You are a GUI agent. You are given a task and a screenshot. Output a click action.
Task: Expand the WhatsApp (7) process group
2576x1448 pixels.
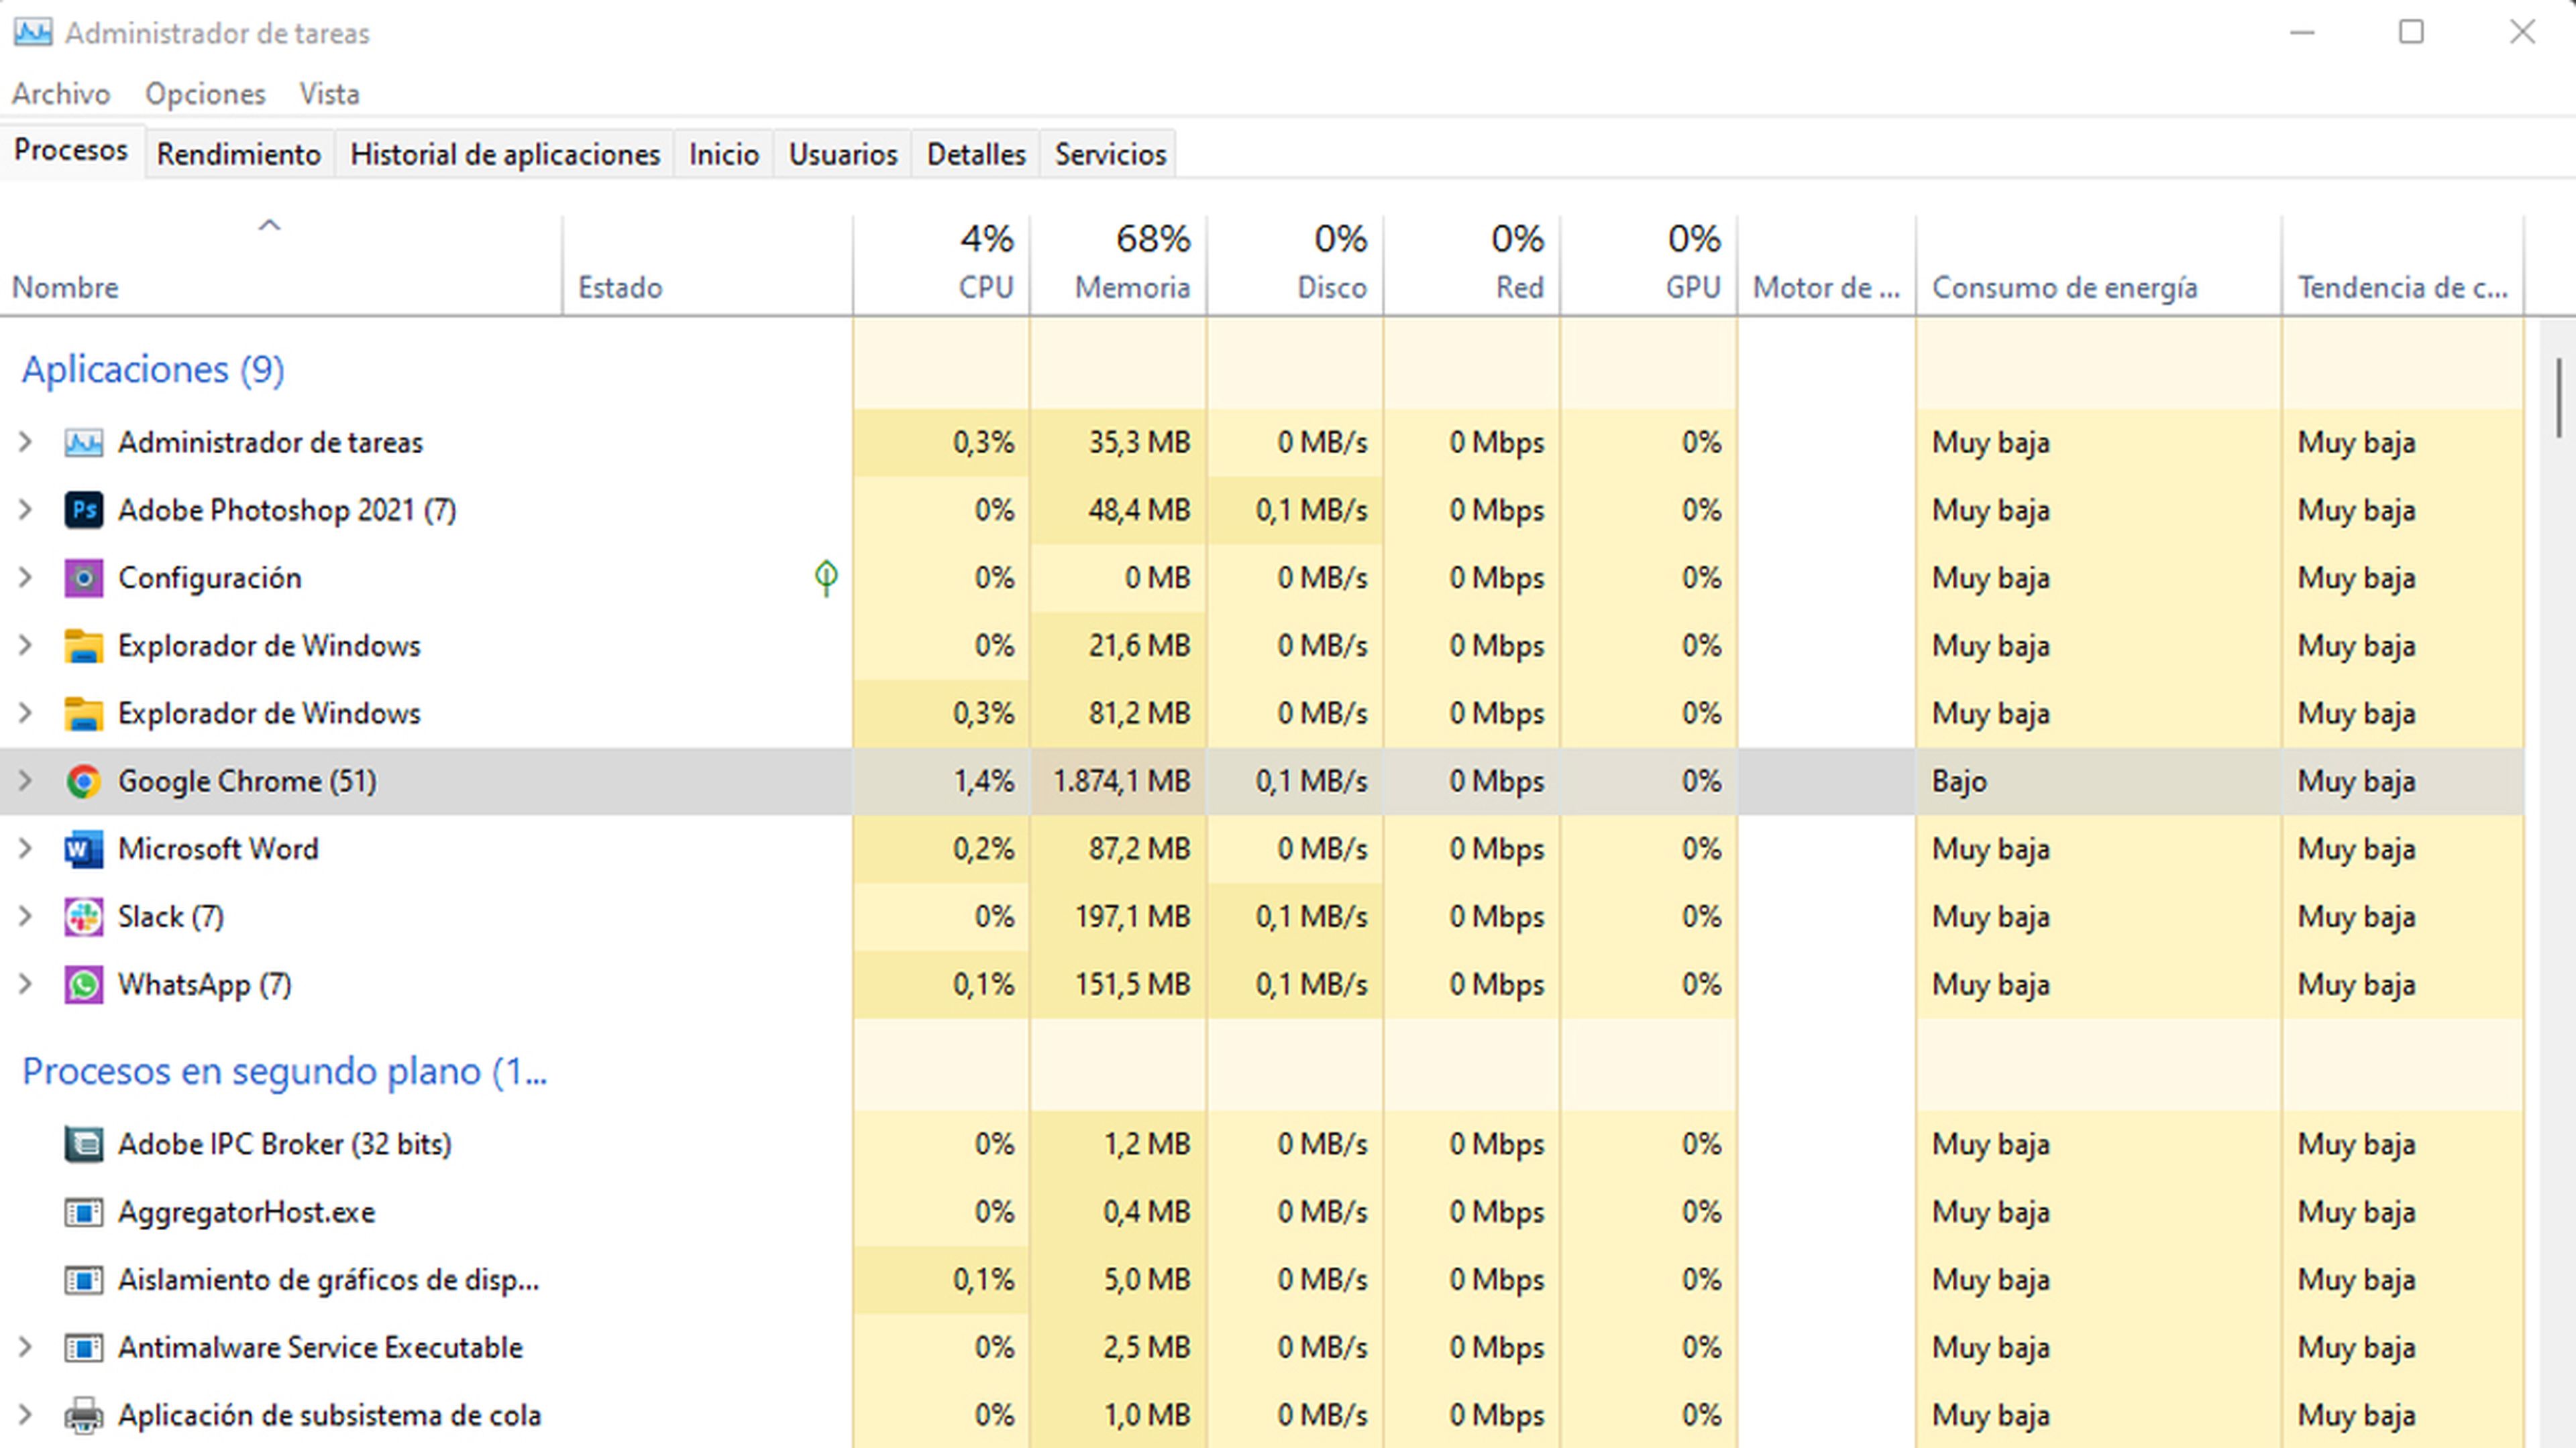pyautogui.click(x=25, y=984)
